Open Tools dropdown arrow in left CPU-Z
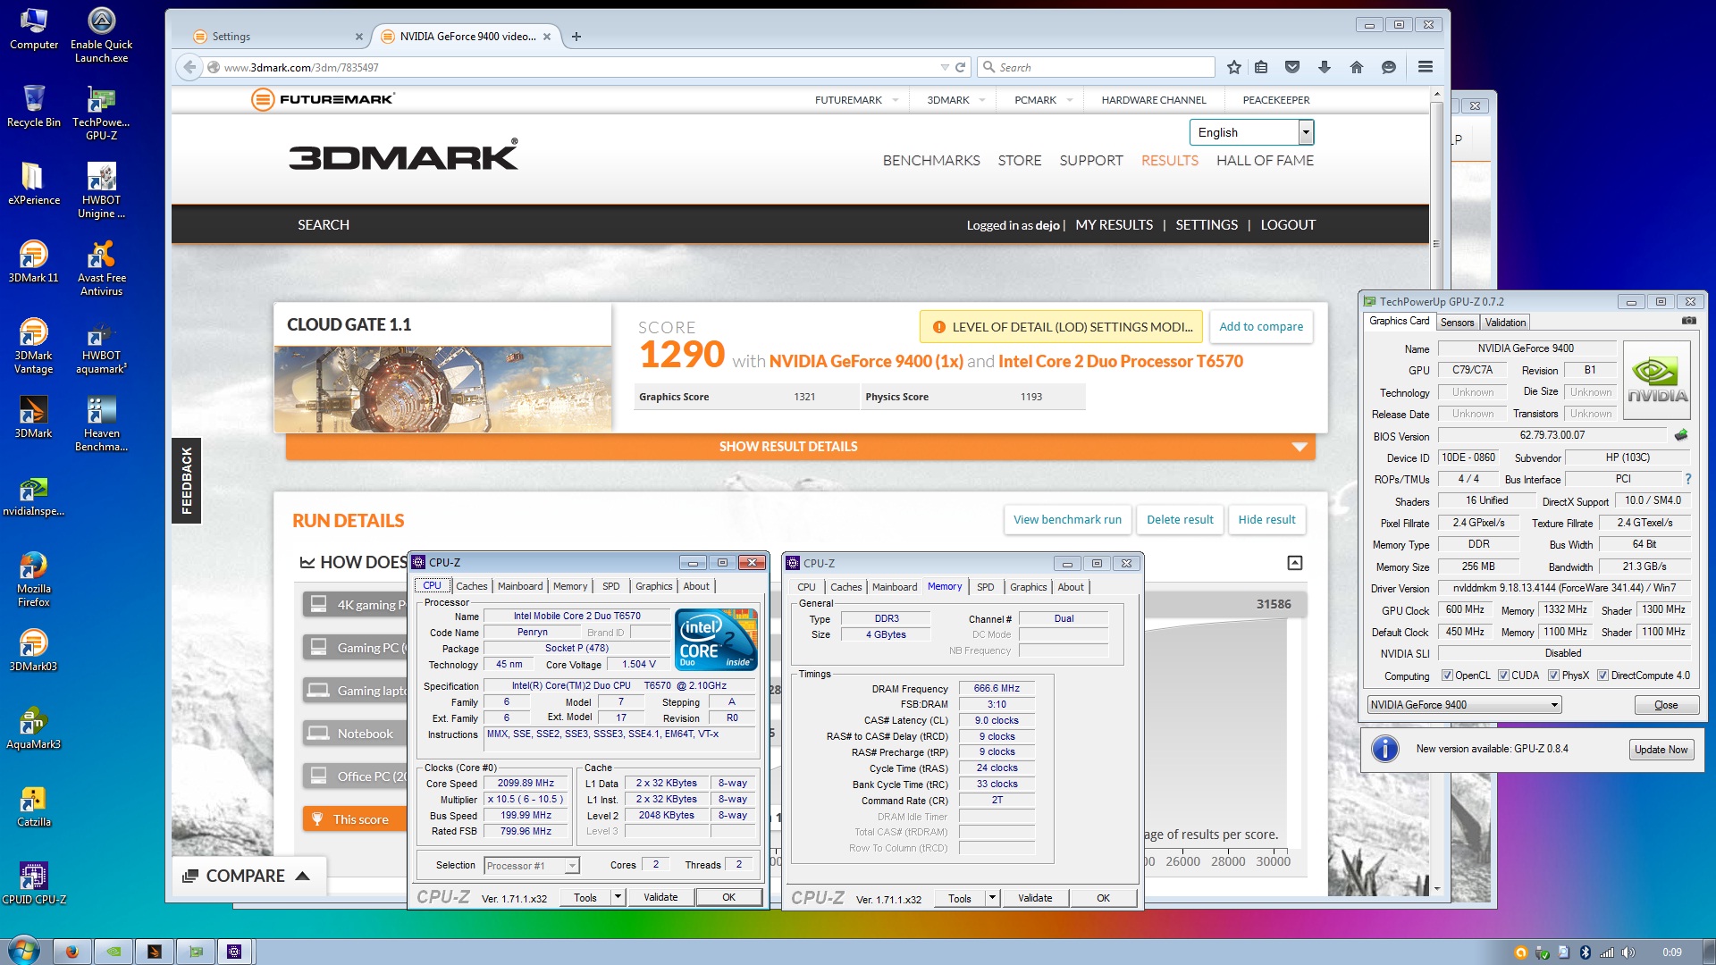The height and width of the screenshot is (965, 1716). 618,897
